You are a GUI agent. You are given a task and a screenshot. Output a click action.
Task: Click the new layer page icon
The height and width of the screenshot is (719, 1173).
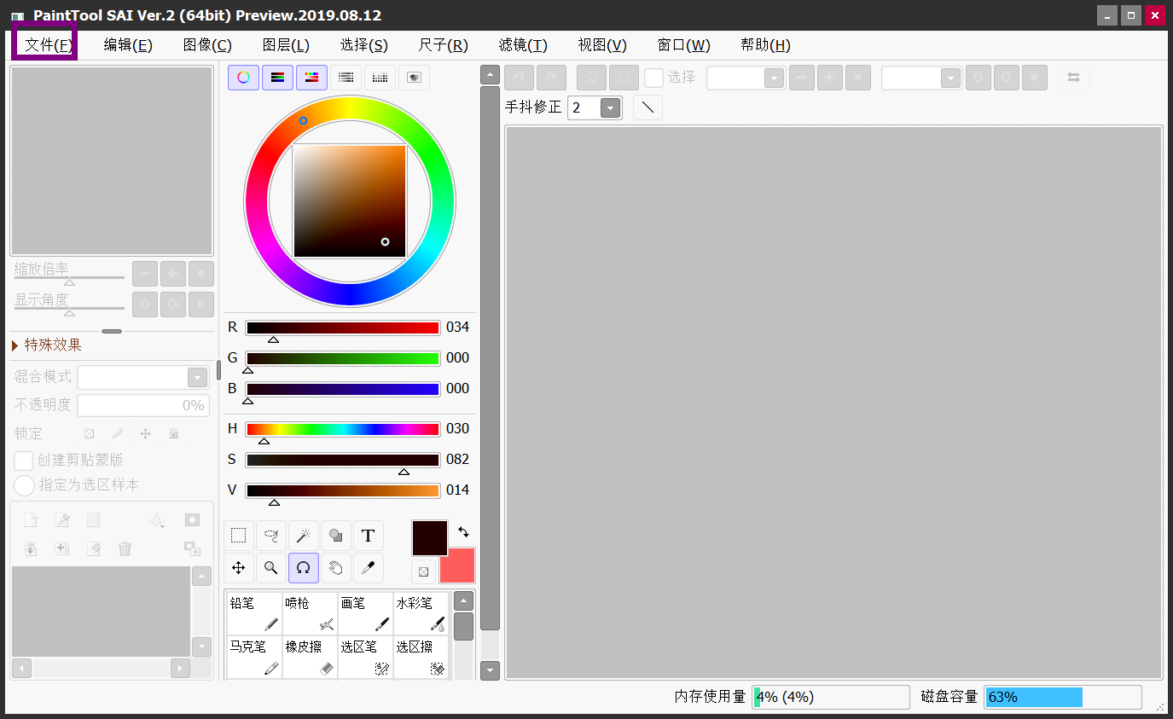point(30,519)
